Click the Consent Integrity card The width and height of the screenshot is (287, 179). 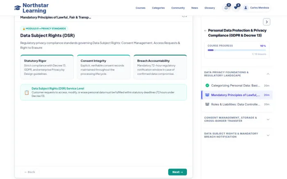tap(104, 67)
